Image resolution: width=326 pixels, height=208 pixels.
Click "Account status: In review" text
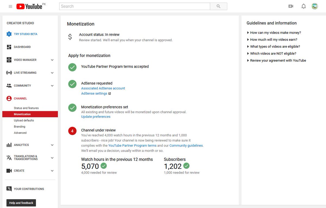pyautogui.click(x=99, y=35)
